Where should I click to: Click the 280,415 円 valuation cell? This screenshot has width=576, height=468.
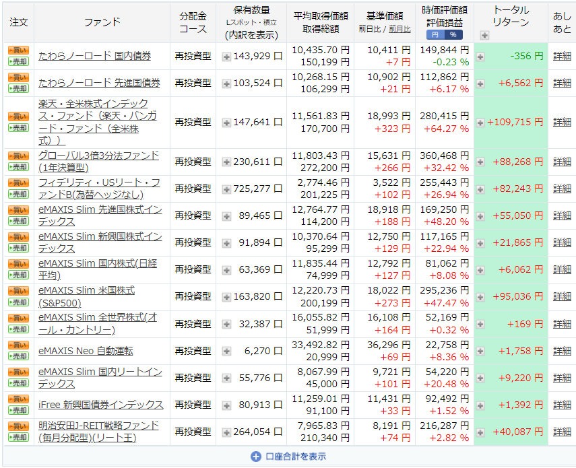[x=445, y=116]
